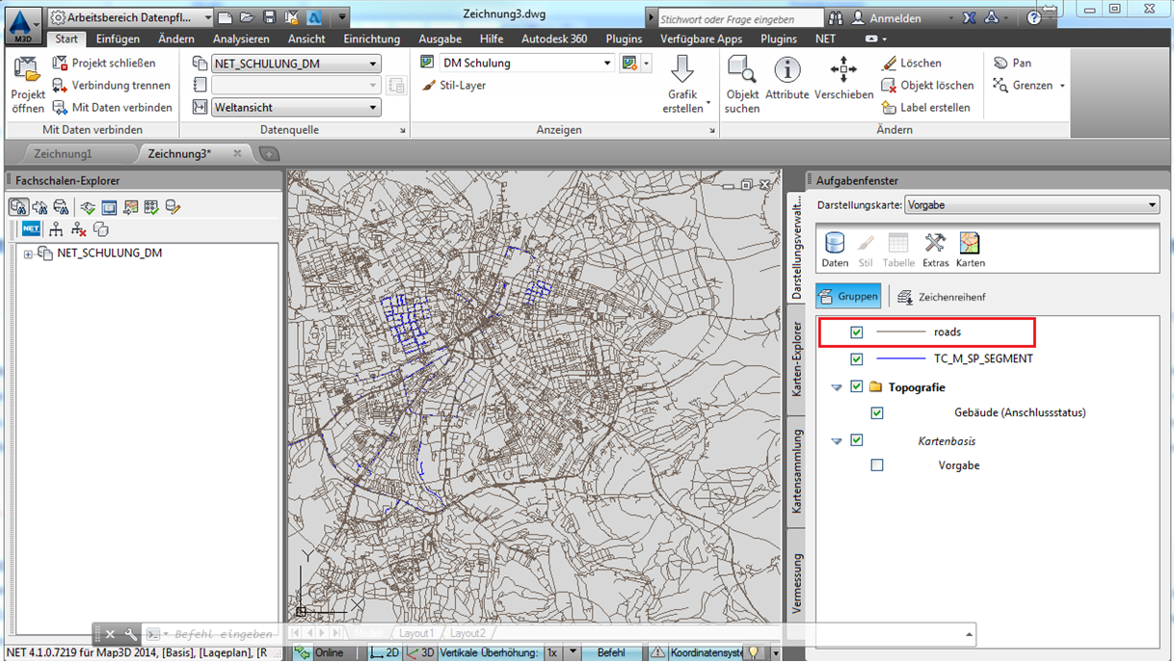Switch to 3D view mode
Image resolution: width=1174 pixels, height=663 pixels.
tap(420, 652)
